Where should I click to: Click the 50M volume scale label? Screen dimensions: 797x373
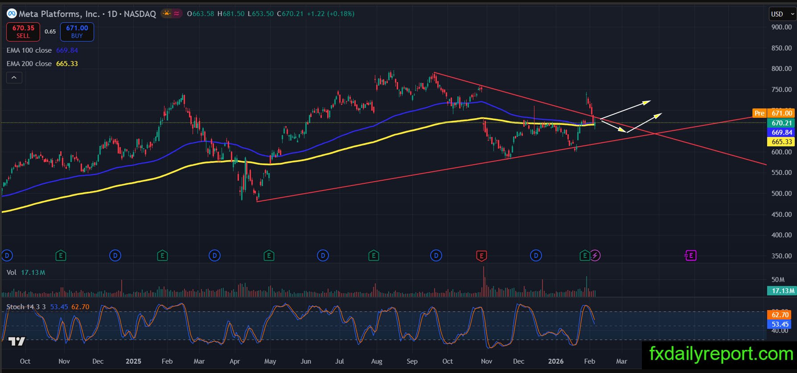point(778,280)
